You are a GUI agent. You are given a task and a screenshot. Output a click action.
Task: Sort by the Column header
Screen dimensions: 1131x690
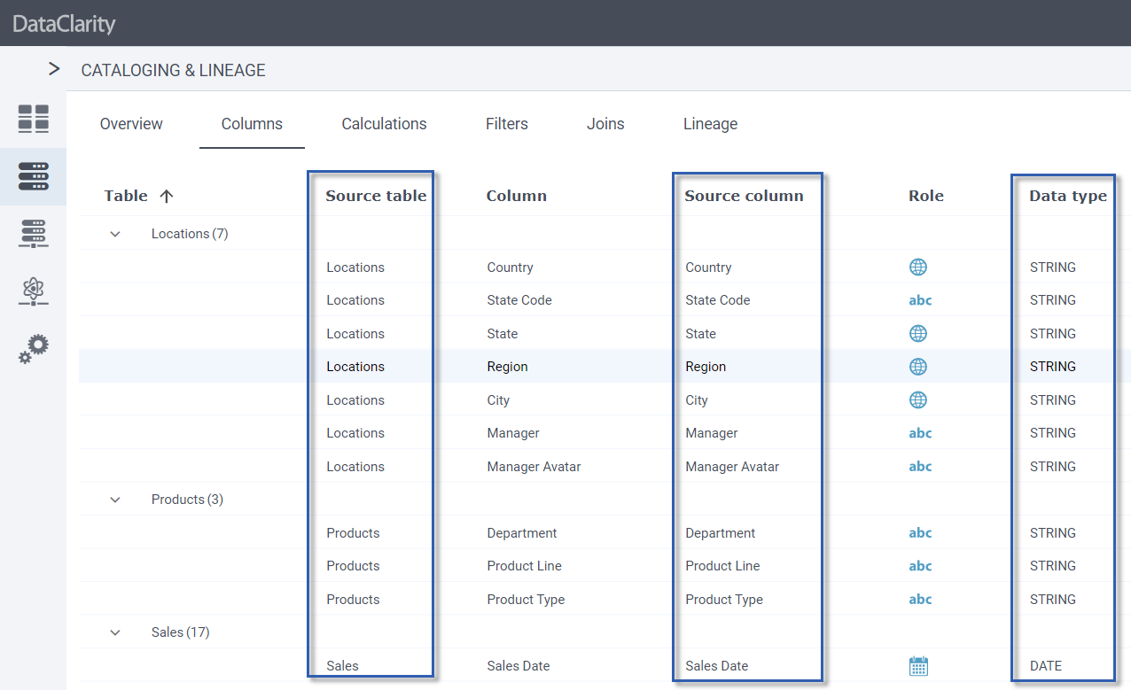517,197
